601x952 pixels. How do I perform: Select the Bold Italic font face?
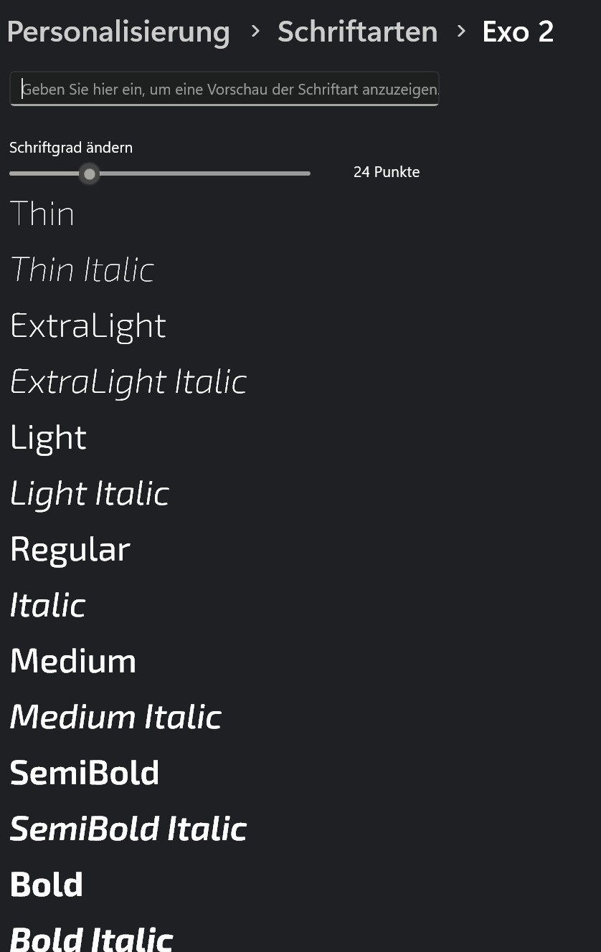click(x=91, y=936)
